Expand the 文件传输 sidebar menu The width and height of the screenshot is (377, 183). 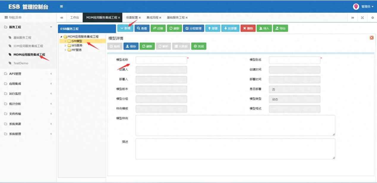click(x=28, y=114)
